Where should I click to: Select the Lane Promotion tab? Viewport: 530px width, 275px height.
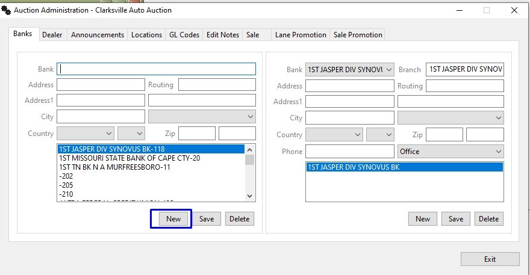click(300, 35)
